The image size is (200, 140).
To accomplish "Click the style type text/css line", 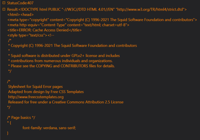I will point(31,35).
